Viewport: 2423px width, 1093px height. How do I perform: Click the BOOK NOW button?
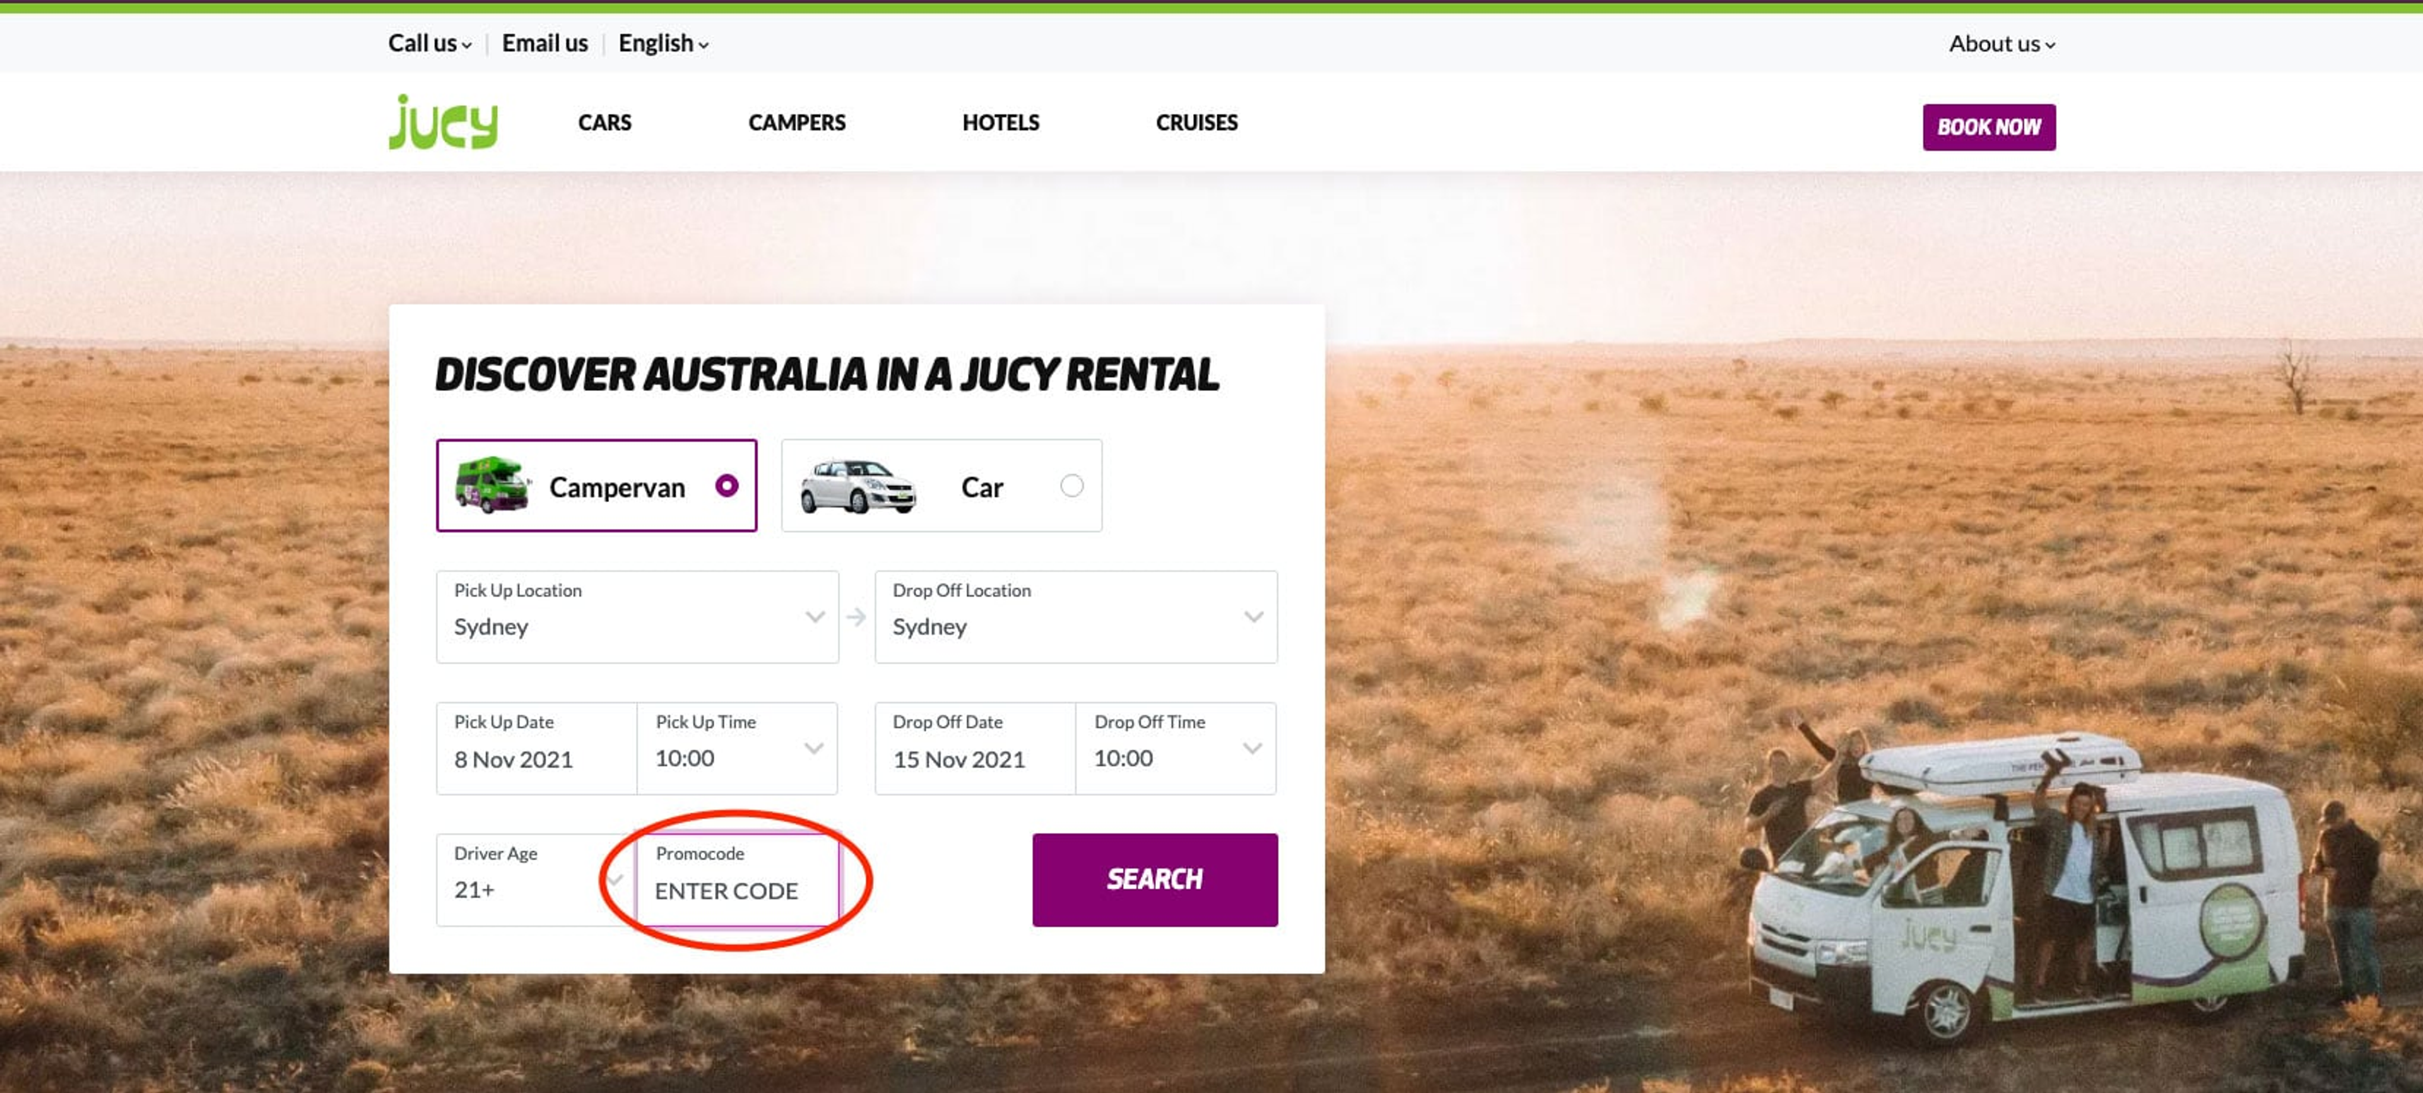coord(1988,127)
